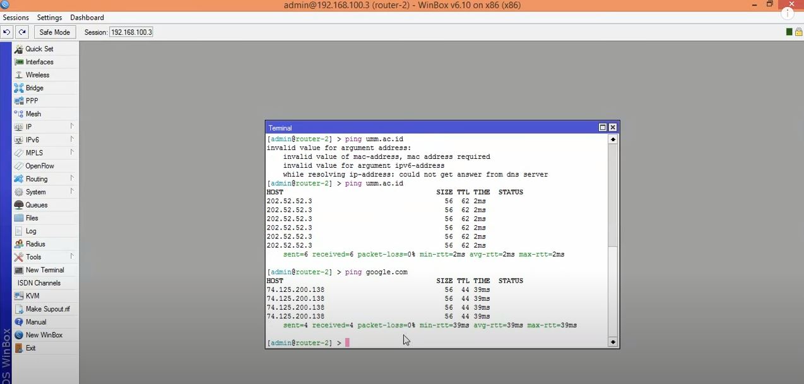Click the info icon near the top right
804x384 pixels.
(788, 14)
